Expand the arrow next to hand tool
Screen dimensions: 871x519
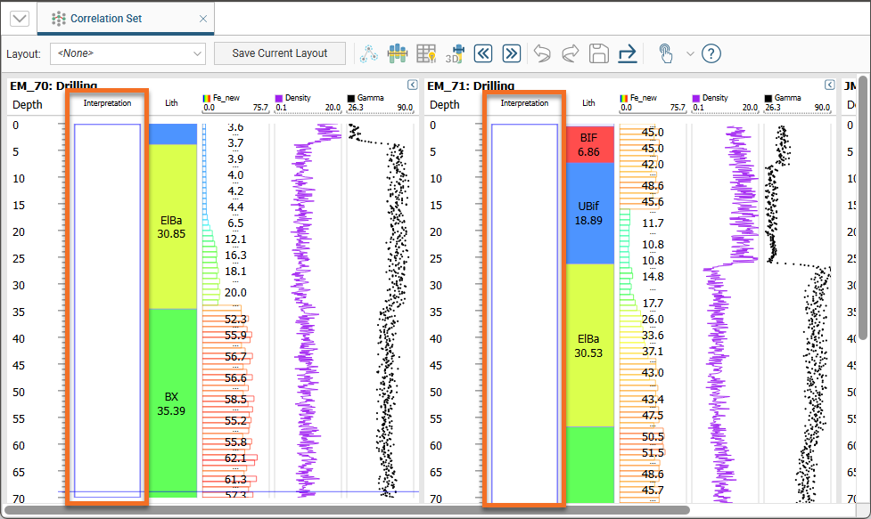tap(689, 53)
